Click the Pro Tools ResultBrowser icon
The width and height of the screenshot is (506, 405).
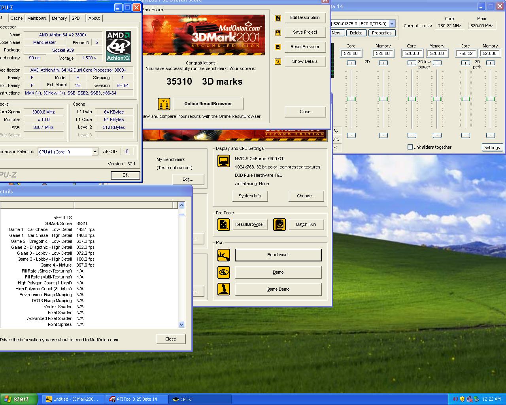tap(224, 225)
